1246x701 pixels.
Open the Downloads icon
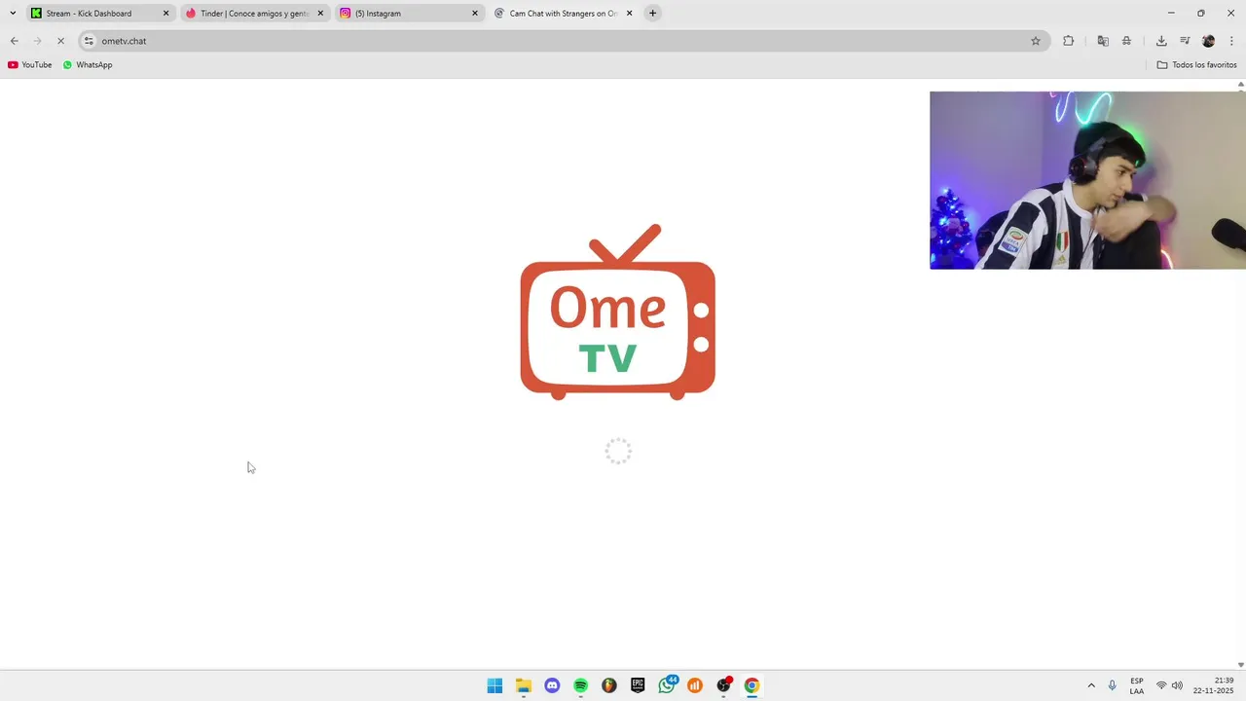point(1161,41)
